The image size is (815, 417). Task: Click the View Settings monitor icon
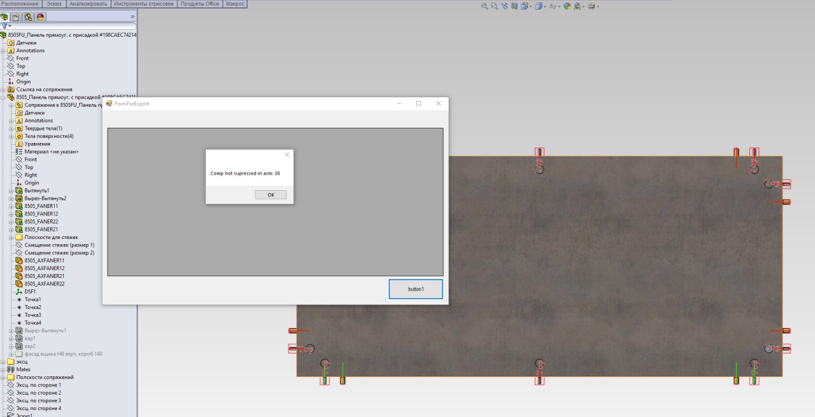[x=592, y=6]
